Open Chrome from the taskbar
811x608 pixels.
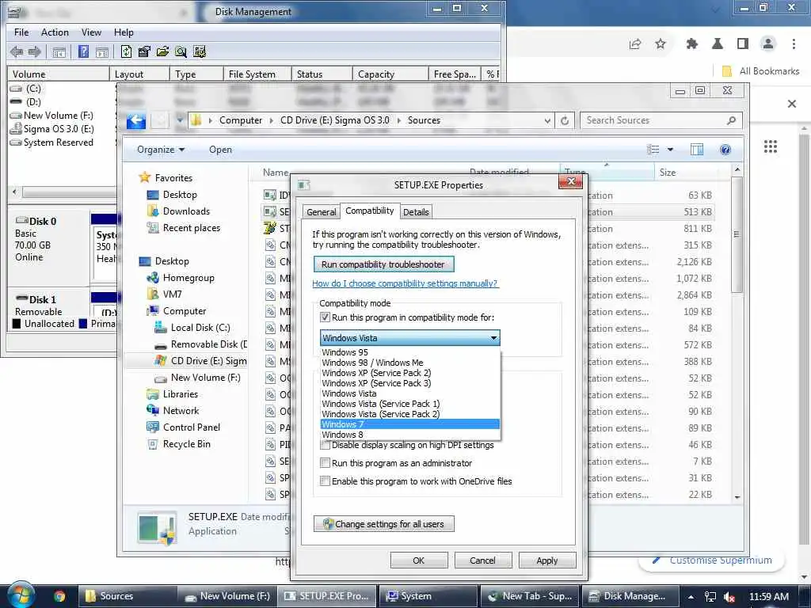click(x=59, y=597)
